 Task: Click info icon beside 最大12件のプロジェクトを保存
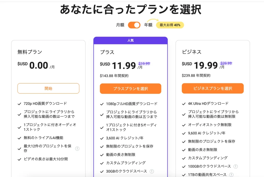click(77, 148)
